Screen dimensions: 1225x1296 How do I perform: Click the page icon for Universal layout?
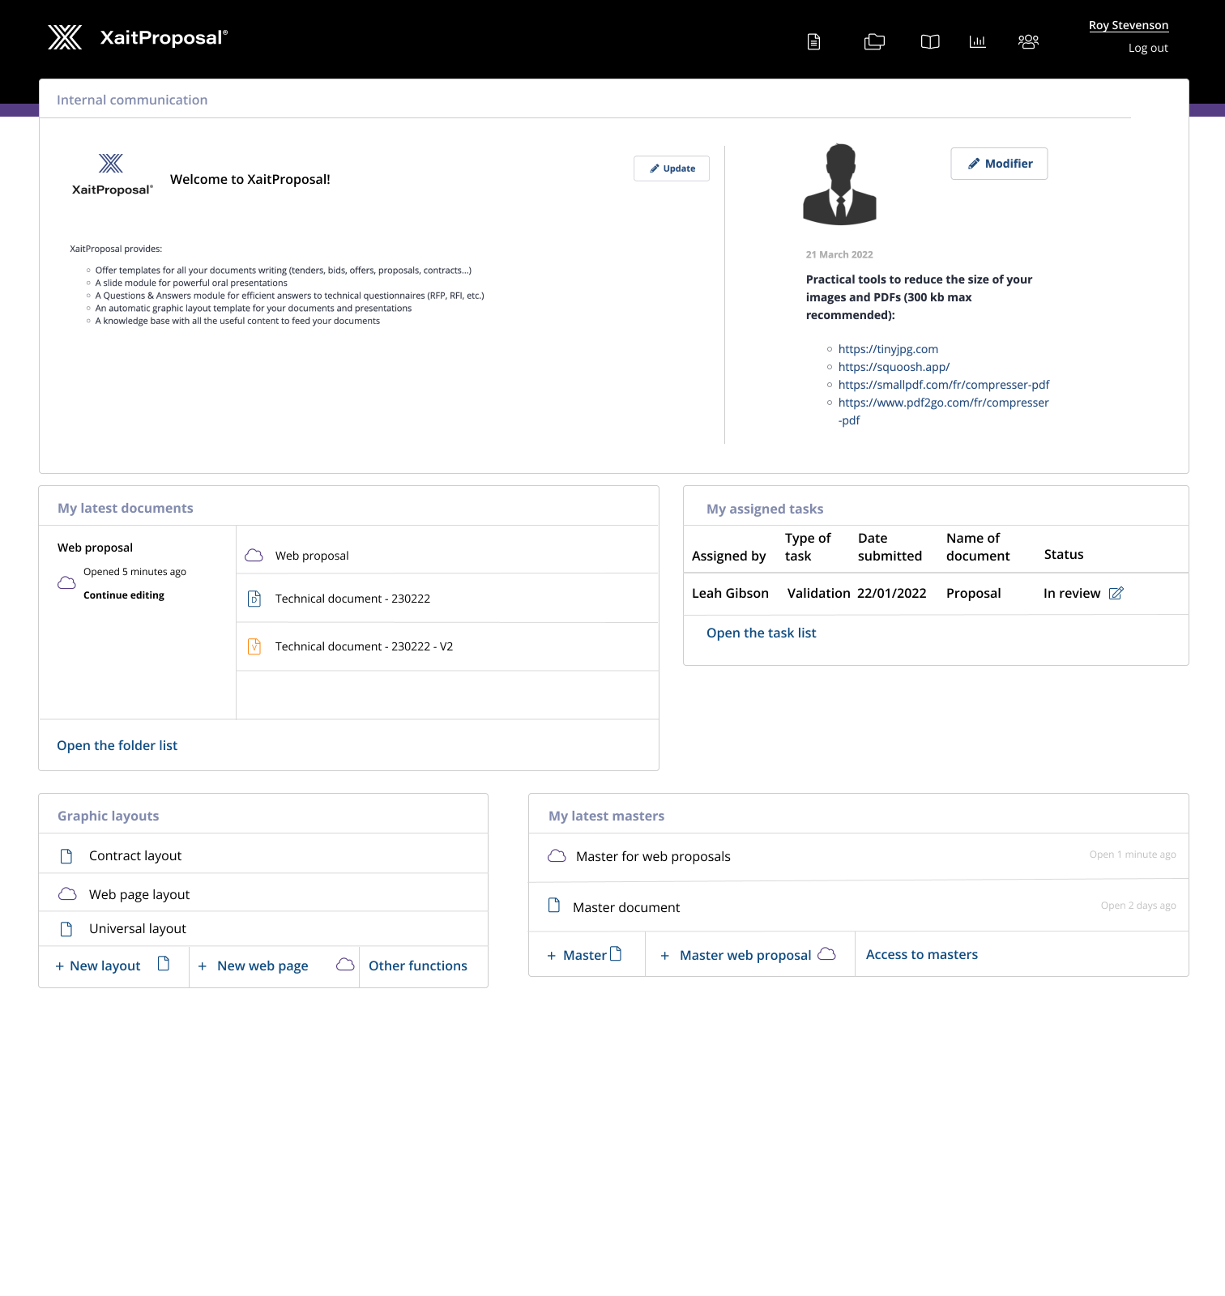tap(66, 929)
